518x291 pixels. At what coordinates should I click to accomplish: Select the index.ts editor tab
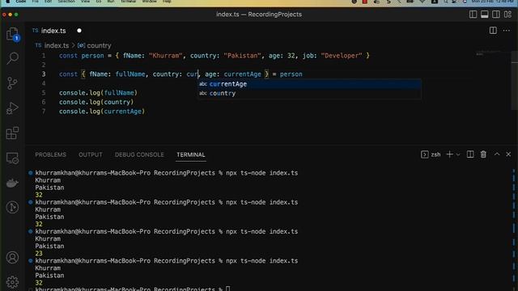click(x=53, y=31)
